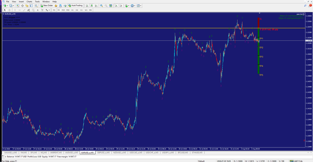313x162 pixels.
Task: Open the first ApexNodeFX Telegram link
Action: (291, 16)
